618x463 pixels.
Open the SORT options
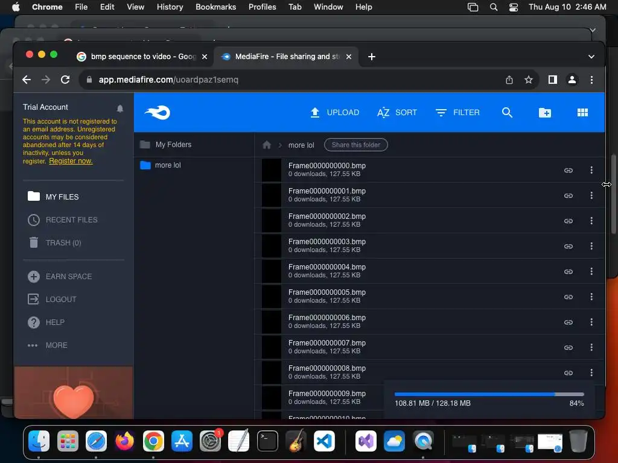click(x=397, y=113)
